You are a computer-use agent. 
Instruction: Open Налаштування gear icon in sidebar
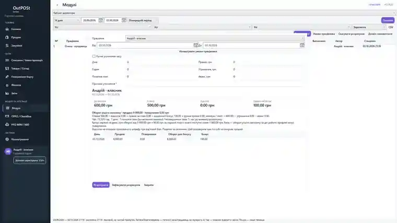click(7, 139)
